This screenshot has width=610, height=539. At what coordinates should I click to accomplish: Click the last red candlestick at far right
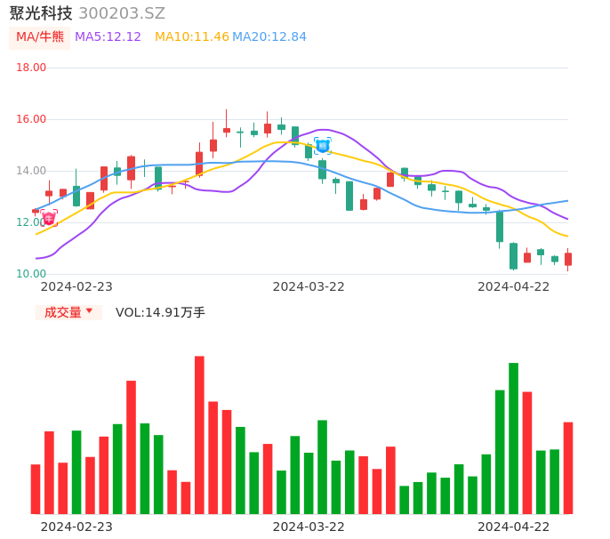(568, 259)
